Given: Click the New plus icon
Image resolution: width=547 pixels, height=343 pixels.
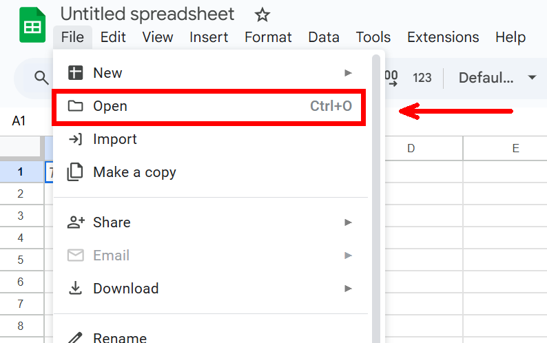Looking at the screenshot, I should click(75, 73).
